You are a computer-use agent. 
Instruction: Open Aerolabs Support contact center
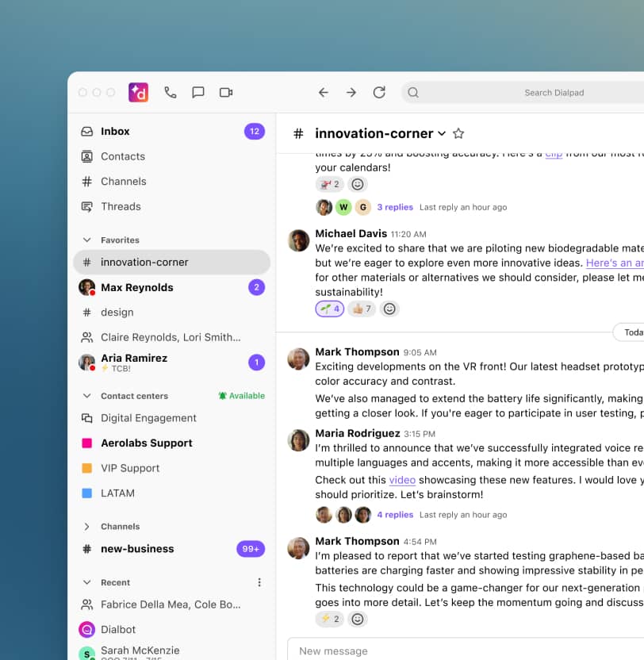pyautogui.click(x=172, y=443)
